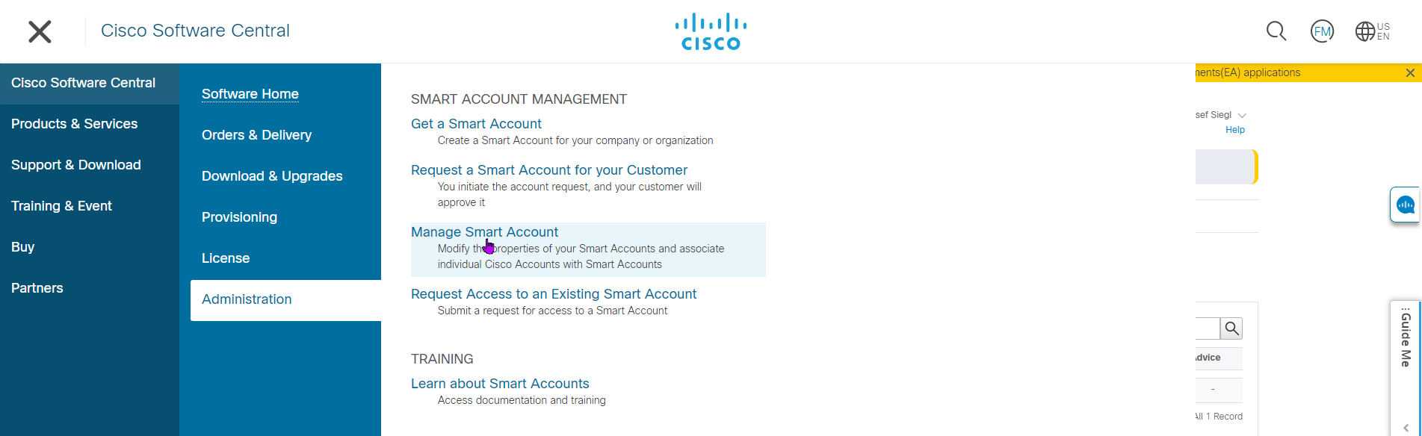Open the globe language selector

1373,31
